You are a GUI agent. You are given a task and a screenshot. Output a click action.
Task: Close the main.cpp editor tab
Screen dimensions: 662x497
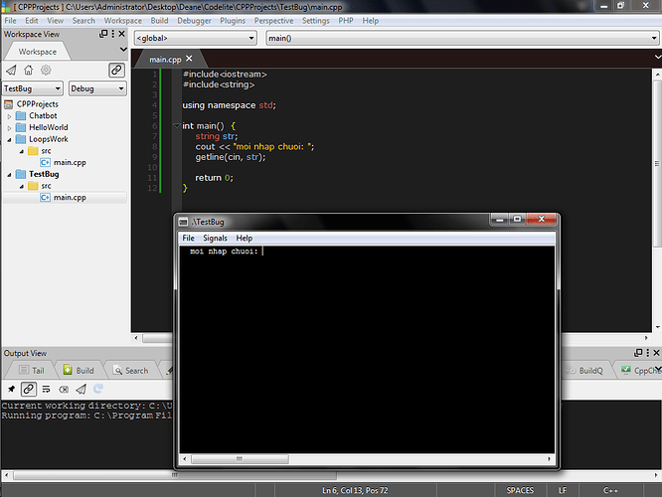tap(189, 59)
